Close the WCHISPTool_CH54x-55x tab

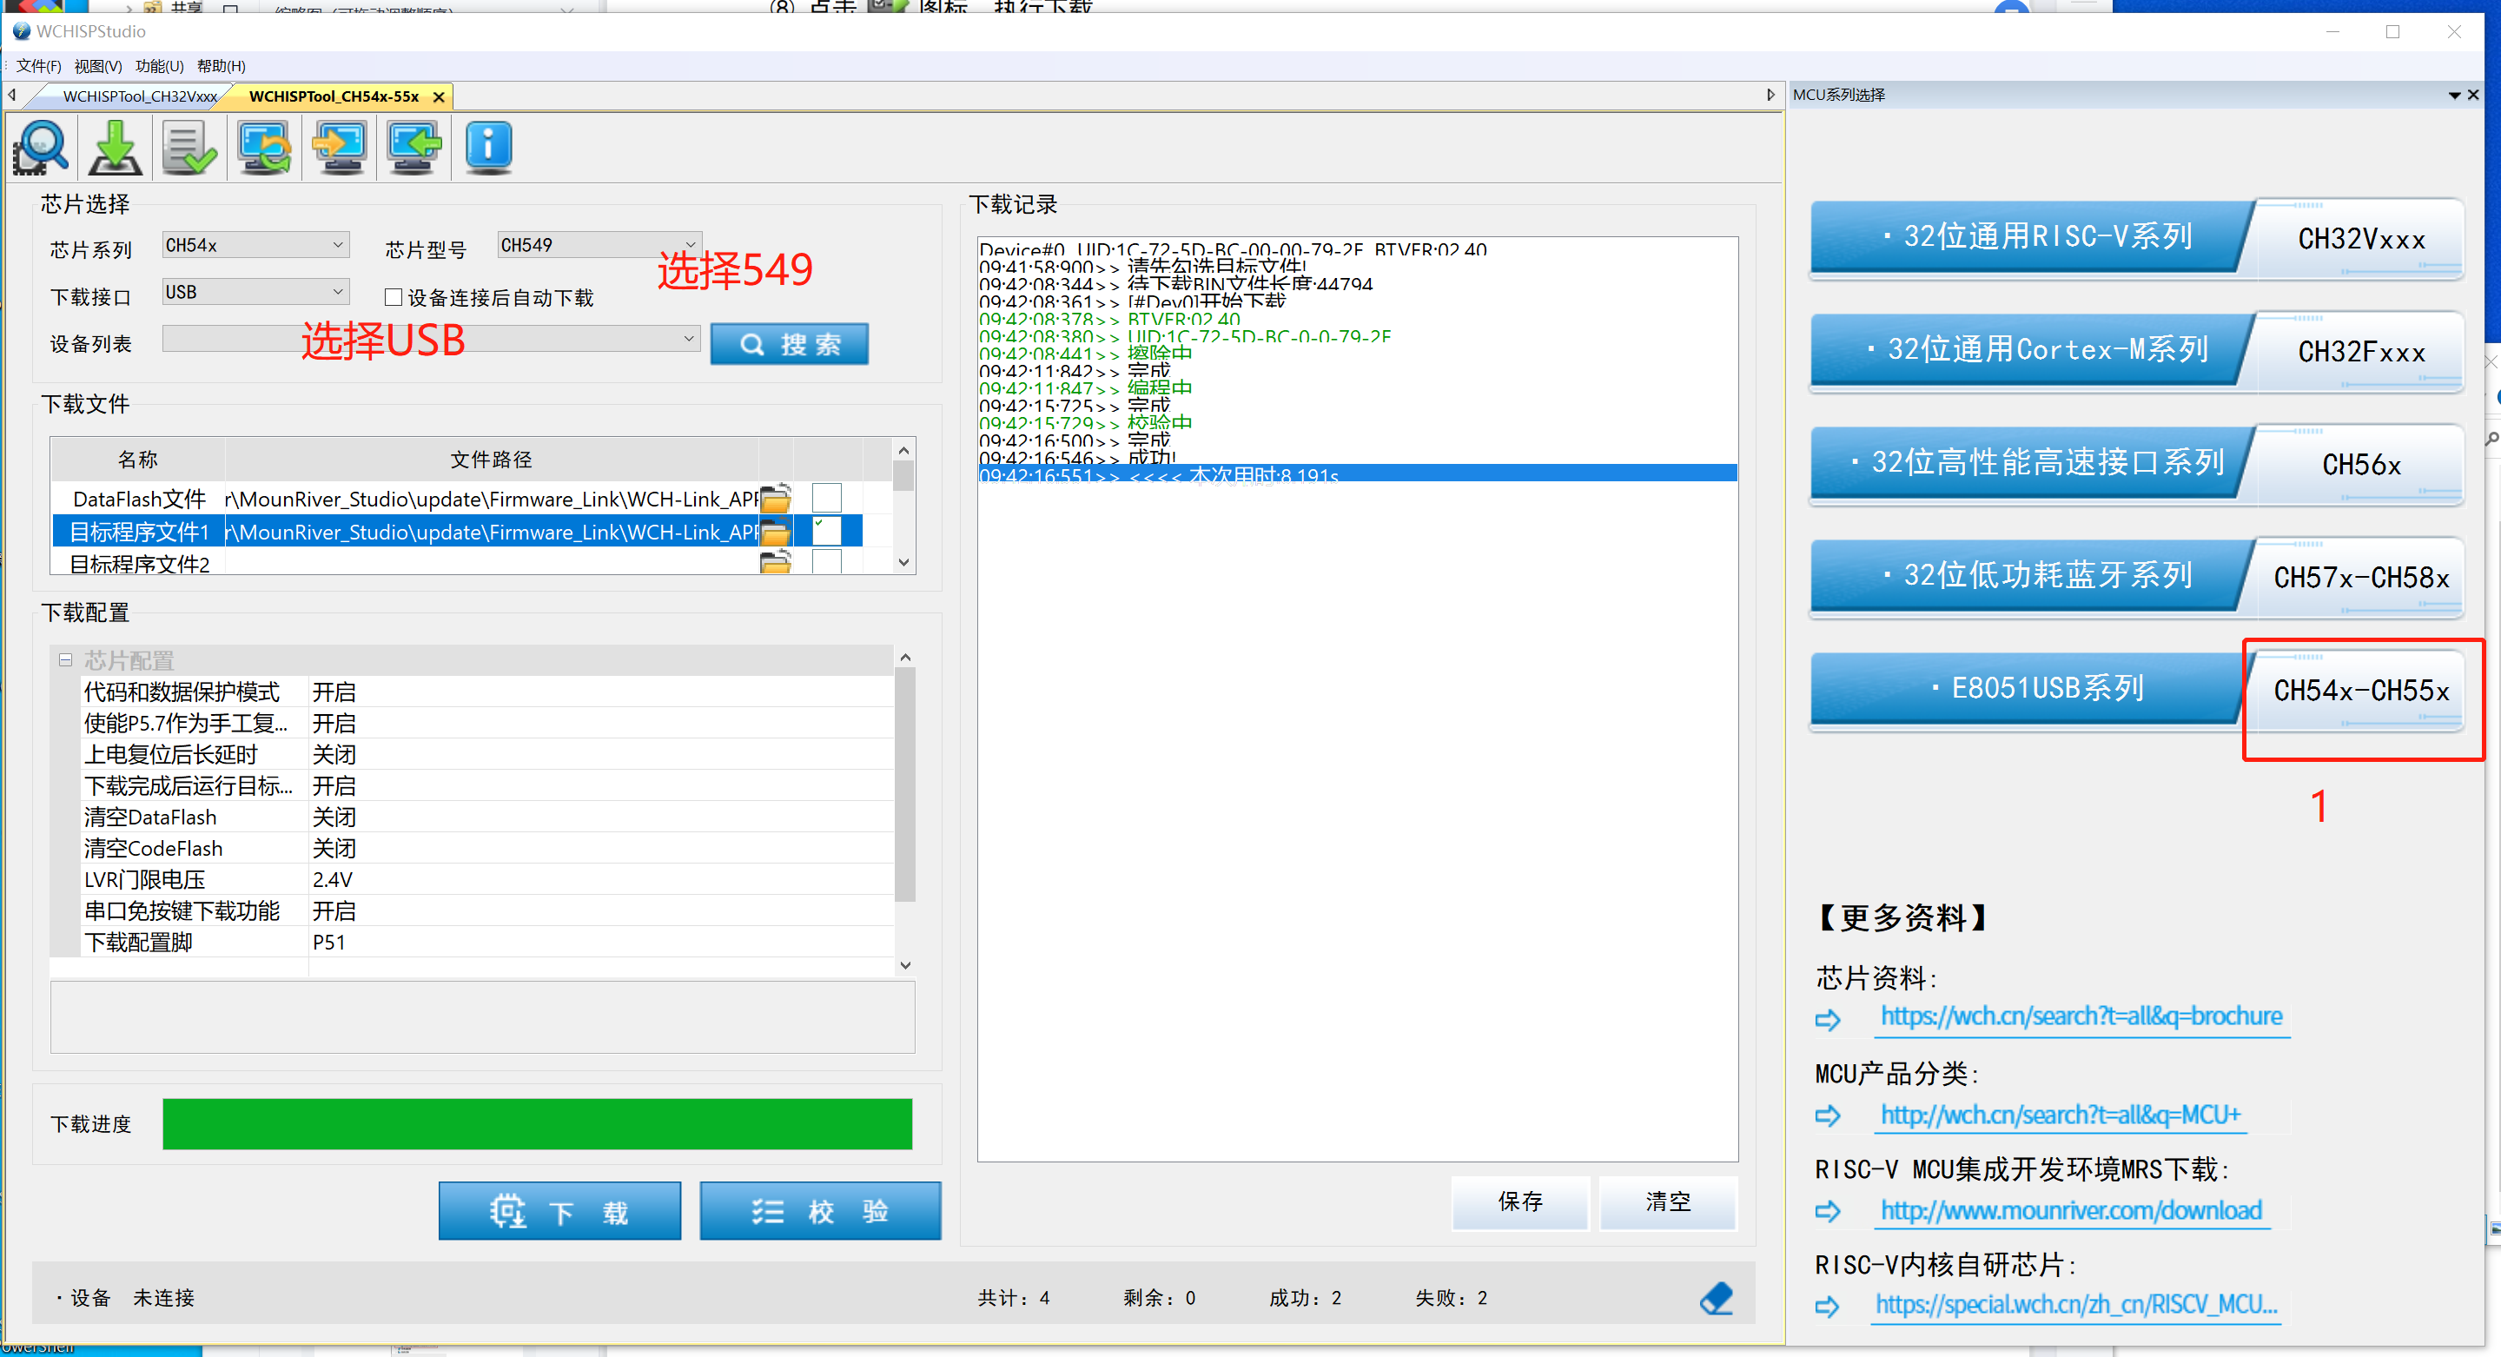[439, 97]
